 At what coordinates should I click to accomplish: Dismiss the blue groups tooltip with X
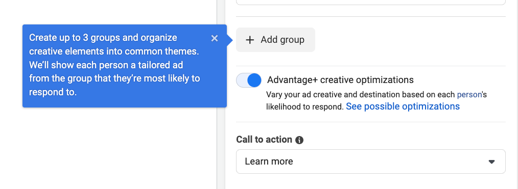[x=215, y=39]
